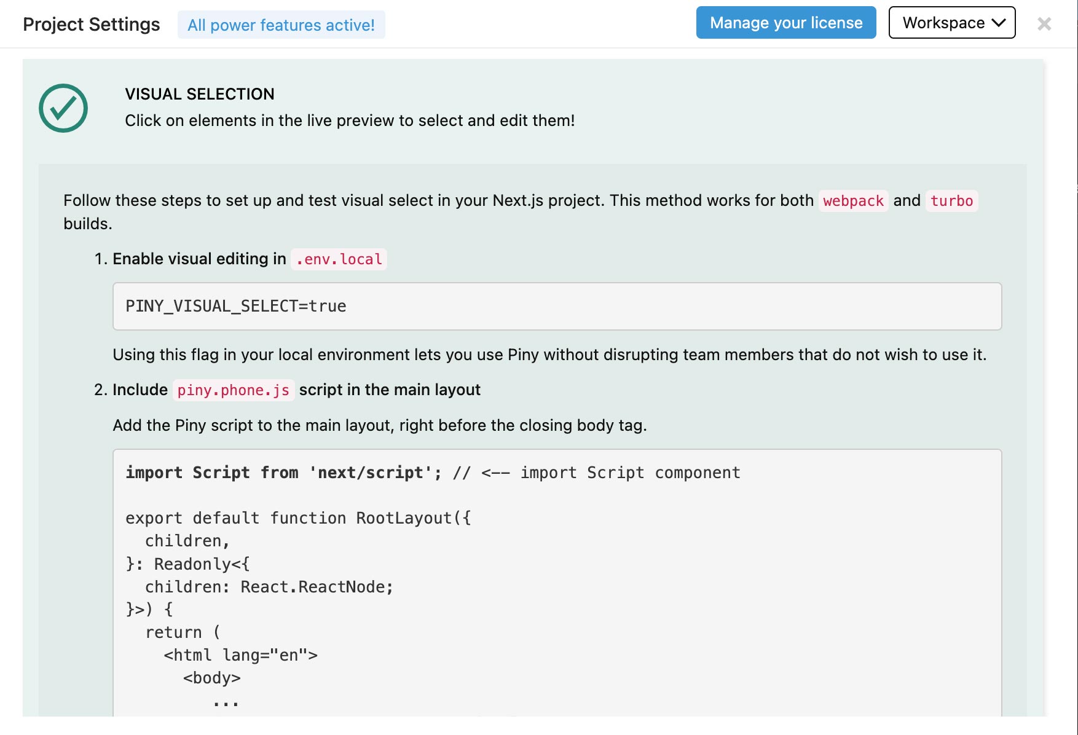Click the RootLayout function line in code
This screenshot has height=735, width=1078.
[298, 518]
